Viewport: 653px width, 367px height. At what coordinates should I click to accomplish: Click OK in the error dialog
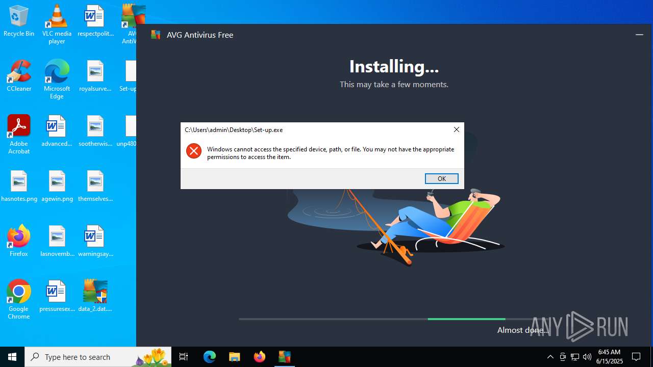point(442,178)
